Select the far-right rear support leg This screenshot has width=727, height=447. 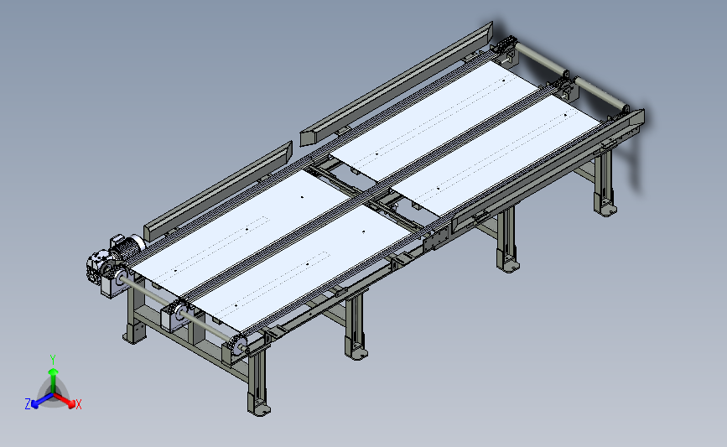(605, 183)
